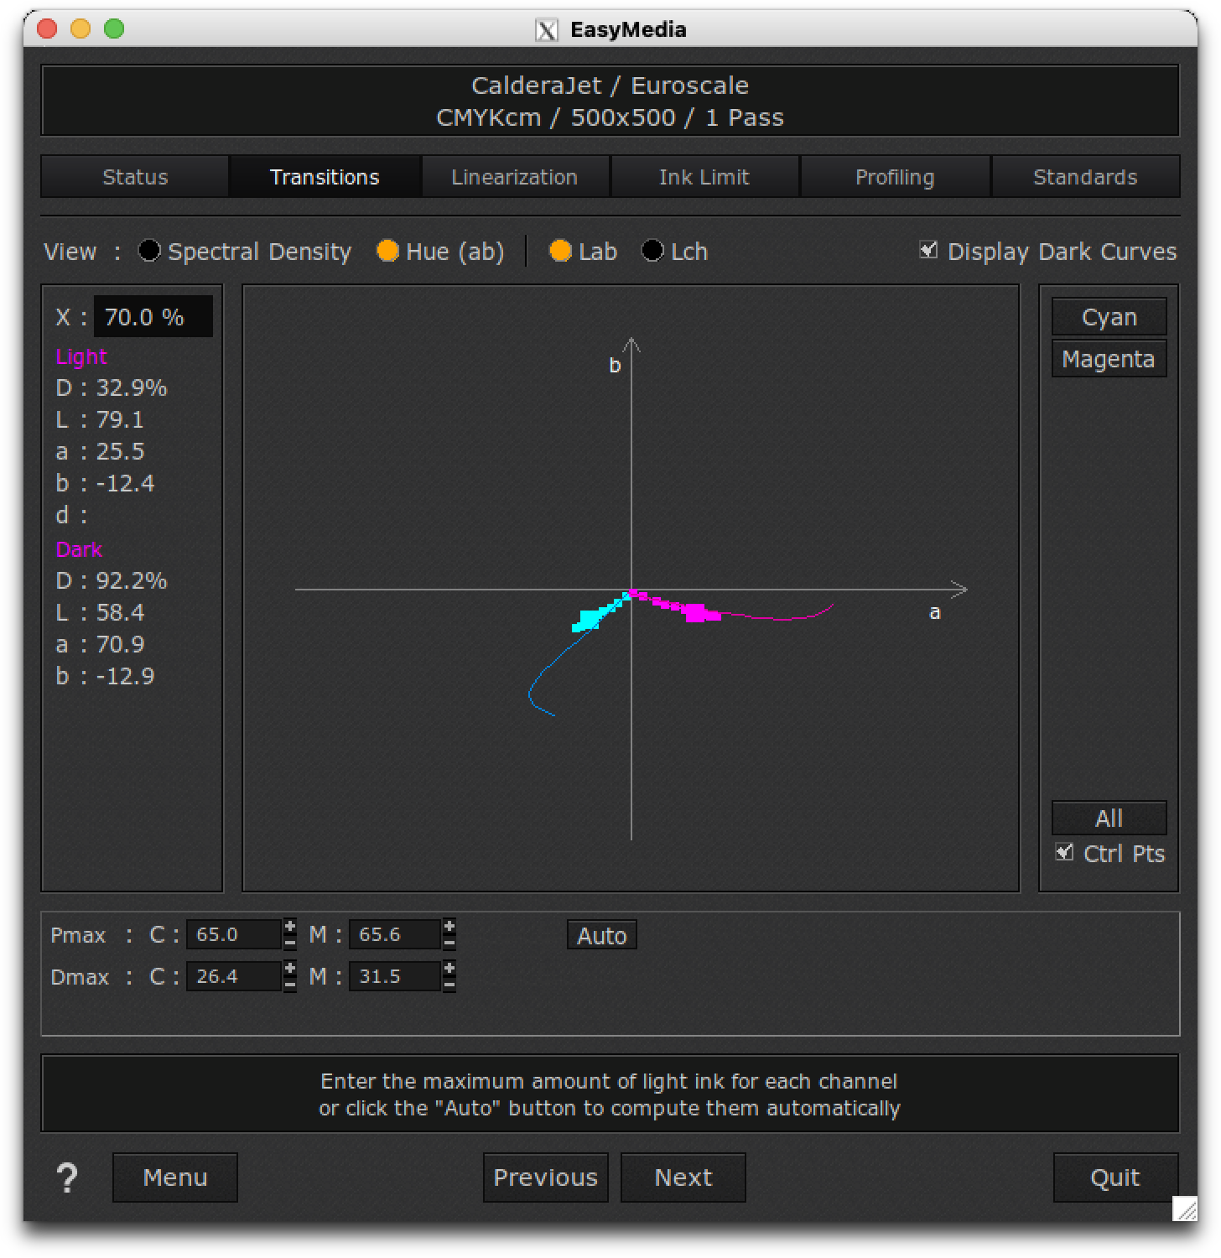
Task: Increase Pmax M with plus stepper
Action: 449,927
